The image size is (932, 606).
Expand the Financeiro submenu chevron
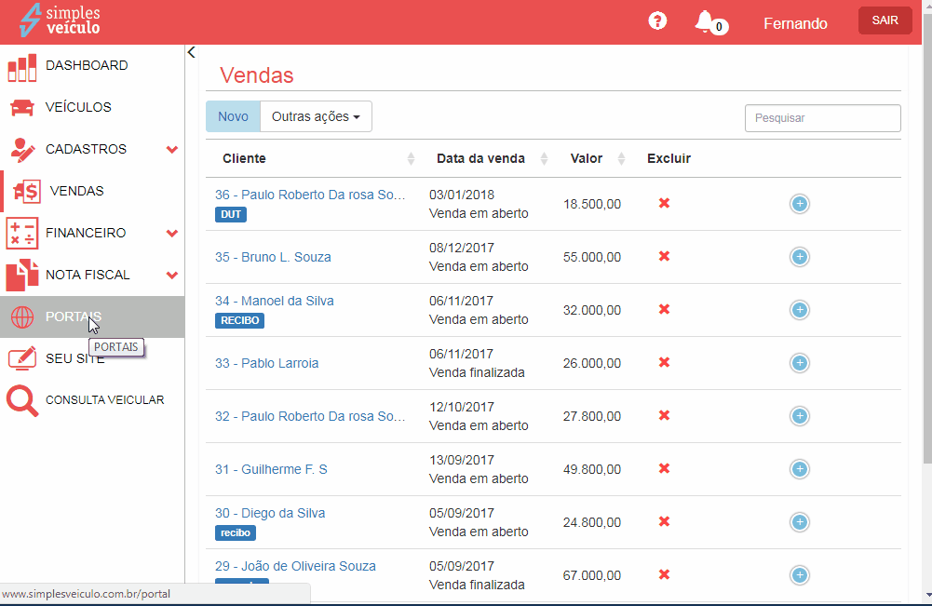click(x=171, y=234)
